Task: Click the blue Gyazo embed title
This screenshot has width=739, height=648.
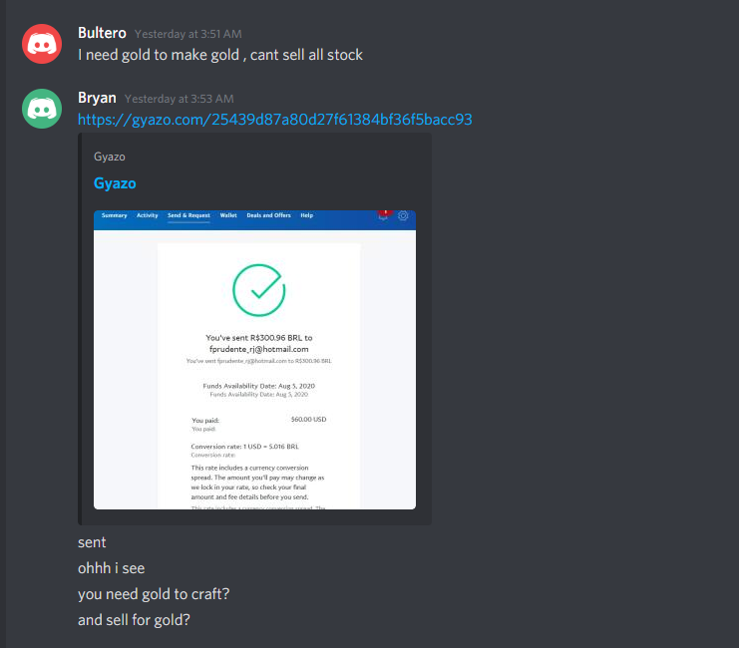Action: click(115, 182)
